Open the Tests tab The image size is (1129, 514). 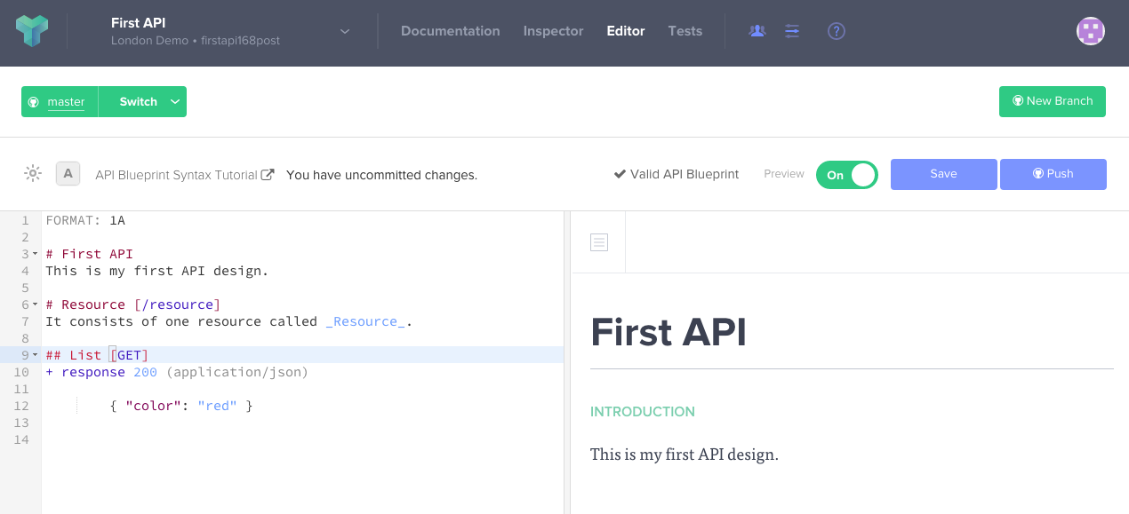point(685,31)
